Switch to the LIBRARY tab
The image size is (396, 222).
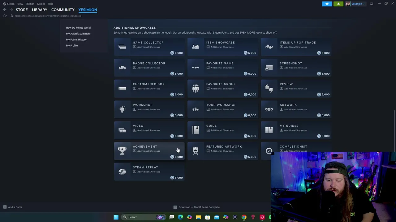[40, 10]
